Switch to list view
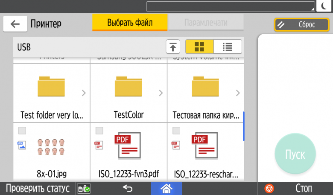Image resolution: width=333 pixels, height=195 pixels. (228, 47)
